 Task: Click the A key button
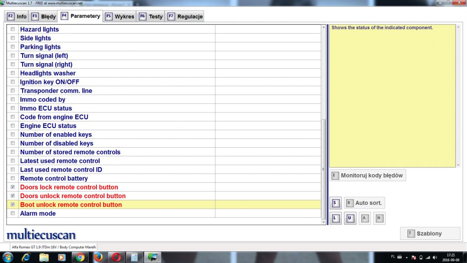click(364, 218)
